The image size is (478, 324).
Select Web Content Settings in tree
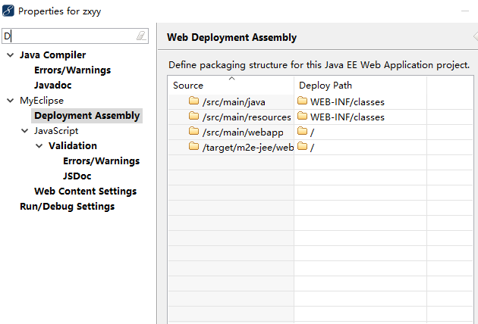click(x=85, y=191)
